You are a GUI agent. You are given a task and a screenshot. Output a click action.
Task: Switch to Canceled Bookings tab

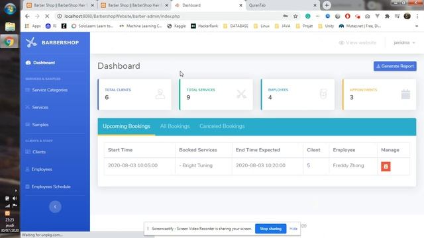[x=222, y=126]
